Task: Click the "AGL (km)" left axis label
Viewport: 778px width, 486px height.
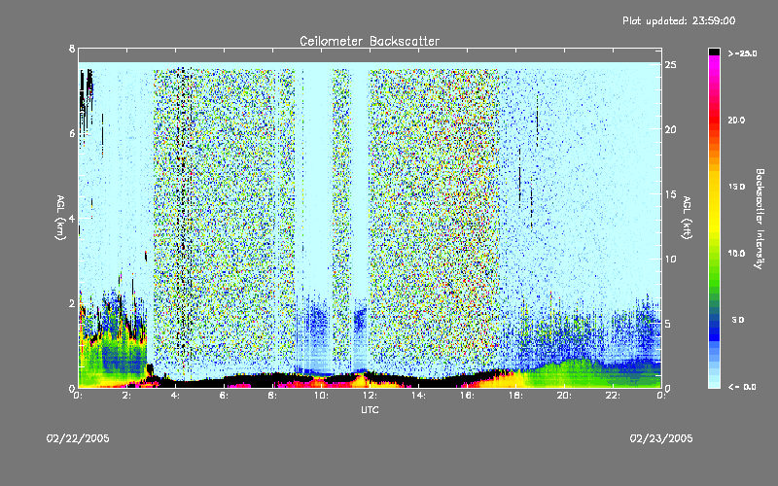Action: [60, 217]
